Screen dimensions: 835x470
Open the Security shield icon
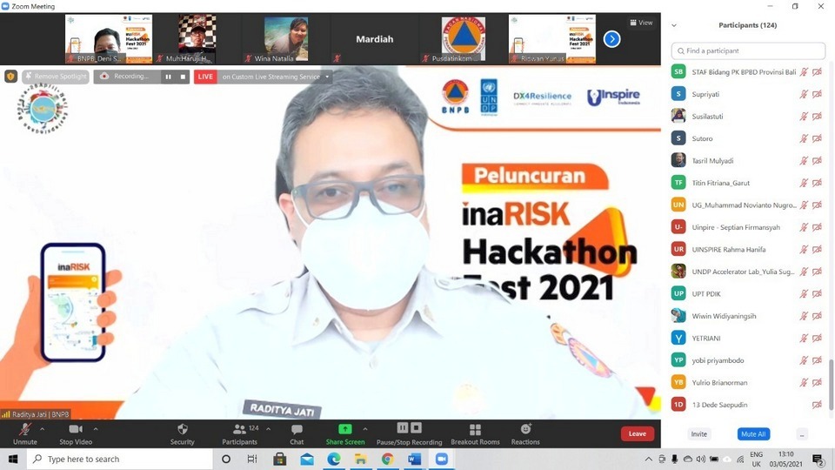pos(183,429)
